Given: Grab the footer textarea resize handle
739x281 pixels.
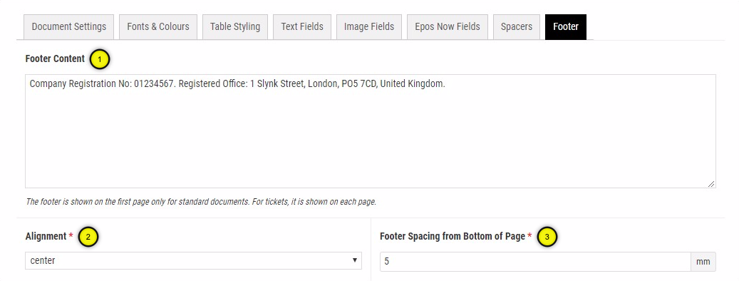Looking at the screenshot, I should 711,183.
